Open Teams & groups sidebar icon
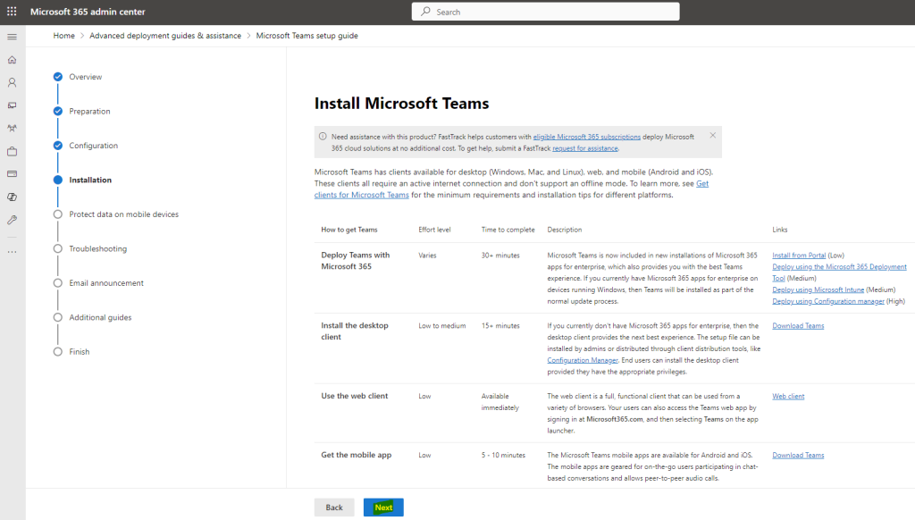The height and width of the screenshot is (520, 915). click(13, 129)
